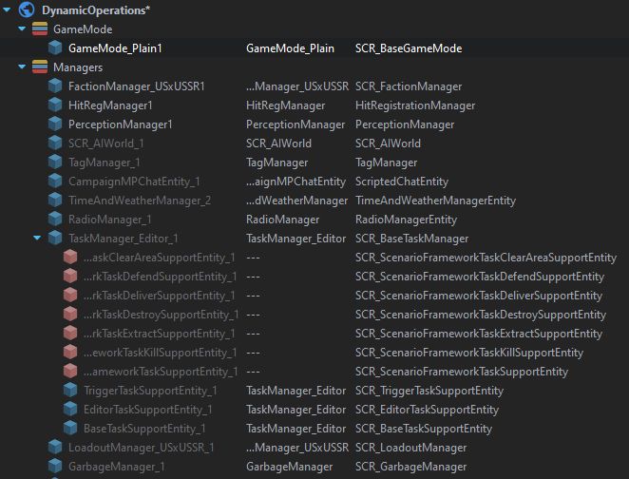Select the PerceptionManager1 entity
Image resolution: width=629 pixels, height=479 pixels.
pyautogui.click(x=121, y=125)
